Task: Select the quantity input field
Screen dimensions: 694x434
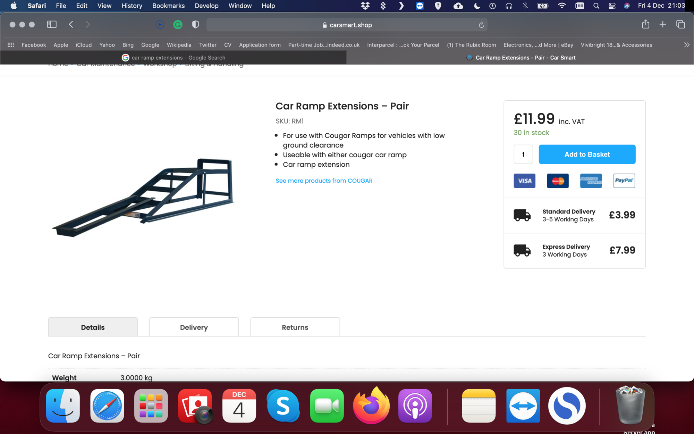Action: 523,154
